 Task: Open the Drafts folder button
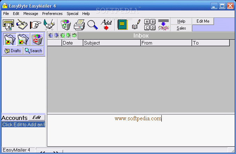point(13,51)
